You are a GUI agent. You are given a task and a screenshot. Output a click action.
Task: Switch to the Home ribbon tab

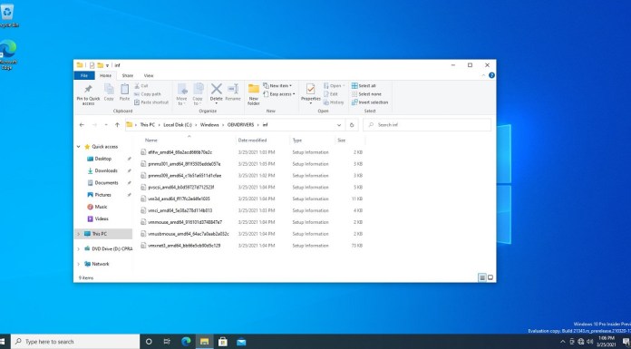105,75
